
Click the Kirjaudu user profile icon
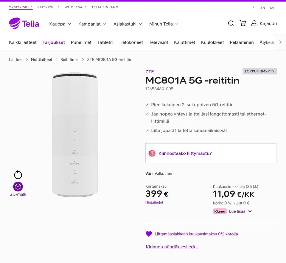(254, 24)
